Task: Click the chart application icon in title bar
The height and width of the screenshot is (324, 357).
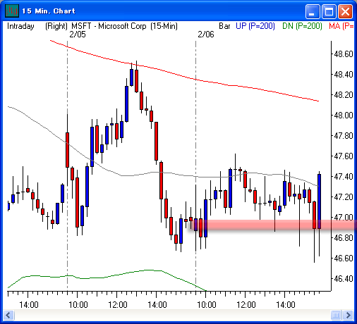Action: click(x=12, y=11)
